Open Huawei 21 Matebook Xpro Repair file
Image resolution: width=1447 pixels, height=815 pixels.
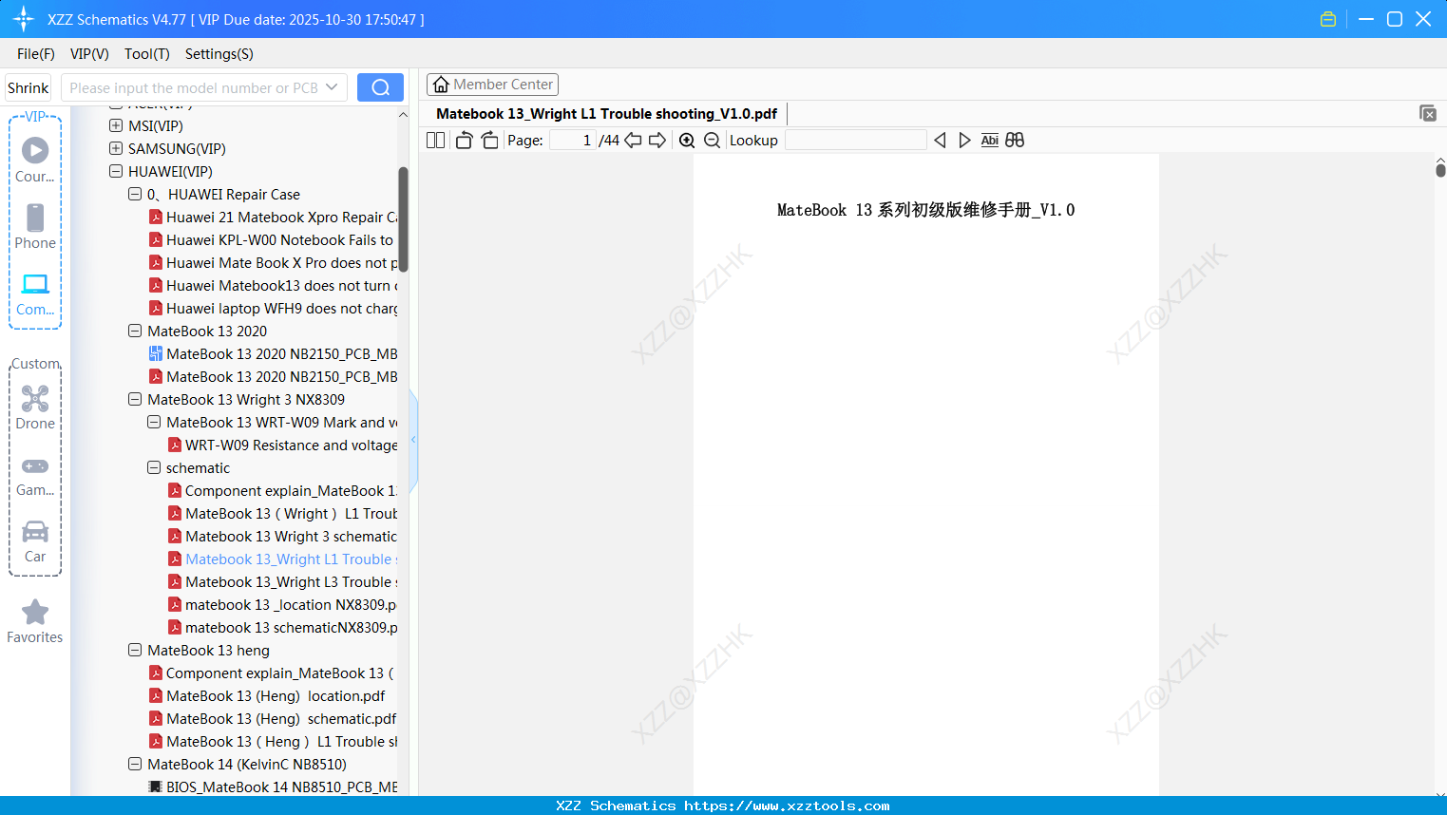pos(274,217)
